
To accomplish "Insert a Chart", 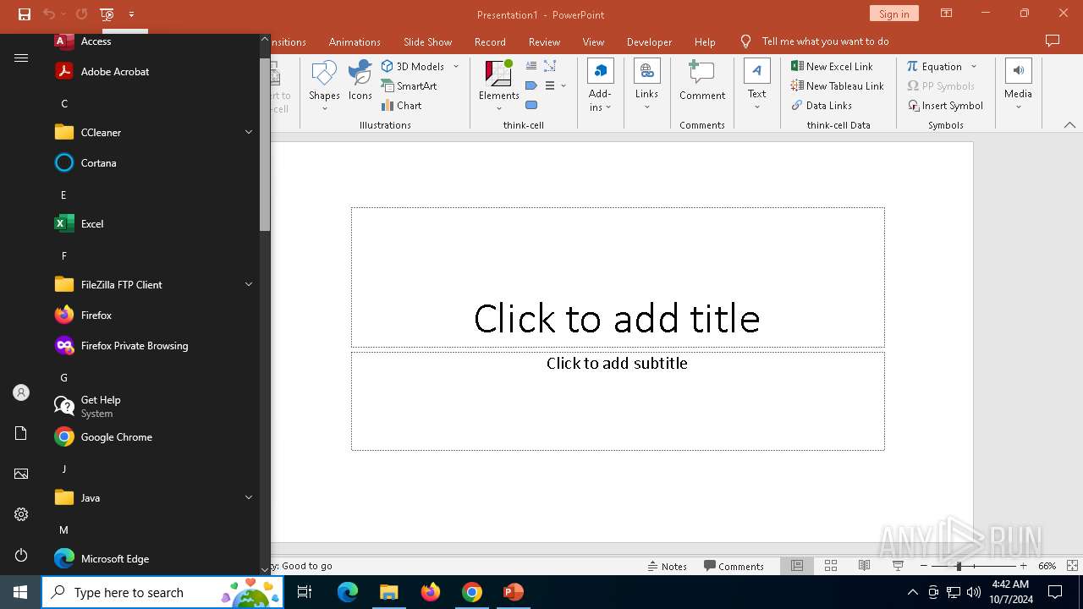I will click(402, 105).
